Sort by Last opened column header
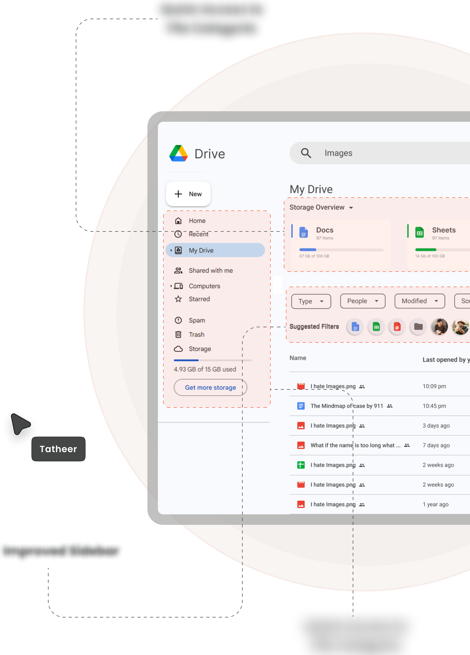The image size is (470, 655). (446, 360)
